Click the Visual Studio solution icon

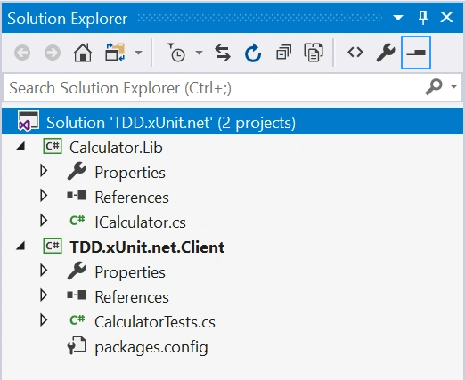29,121
